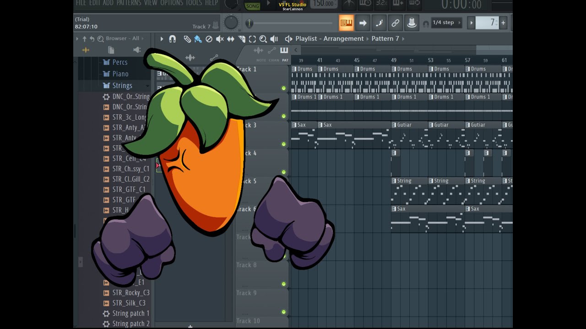Select the Slip tool in Playlist toolbar

point(231,39)
